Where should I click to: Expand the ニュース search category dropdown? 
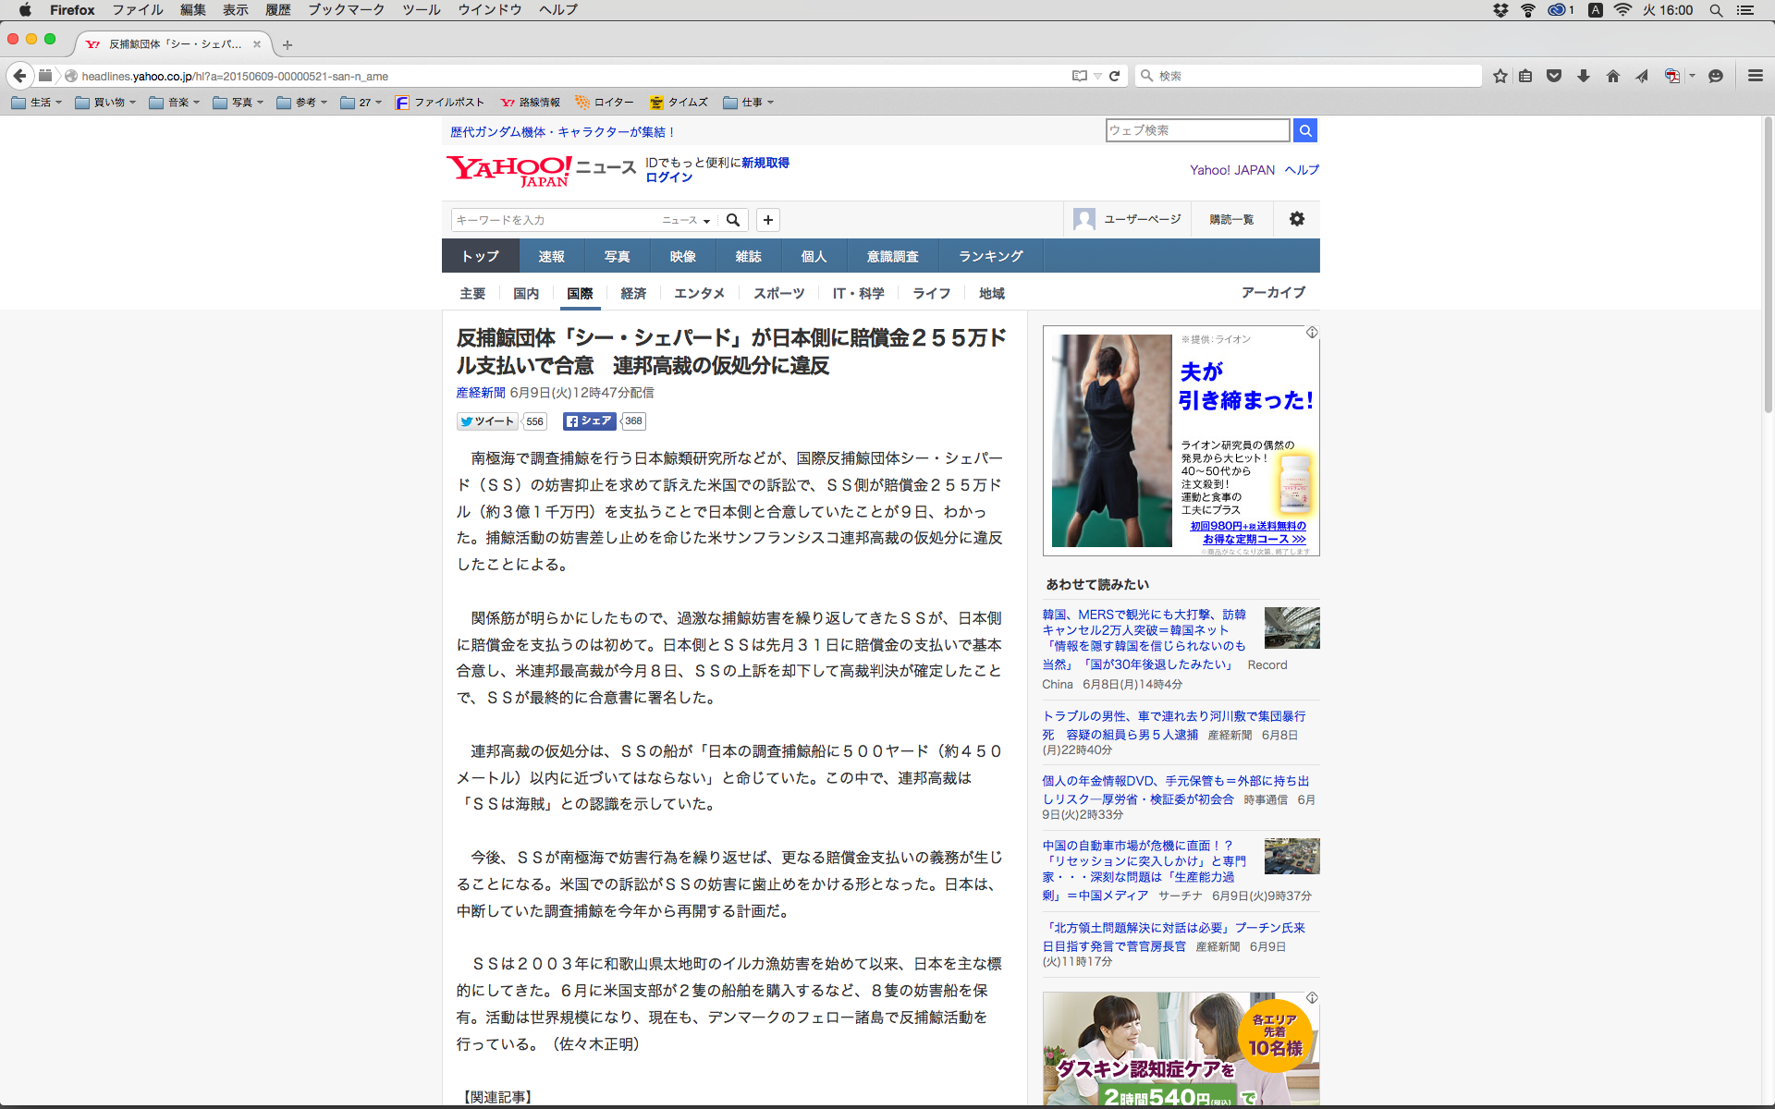coord(686,220)
